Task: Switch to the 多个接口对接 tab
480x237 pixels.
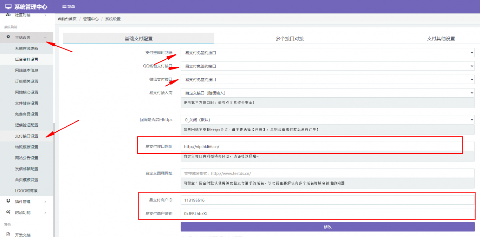Action: [290, 39]
